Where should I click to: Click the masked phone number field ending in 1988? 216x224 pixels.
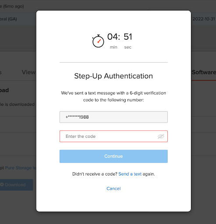(x=113, y=117)
